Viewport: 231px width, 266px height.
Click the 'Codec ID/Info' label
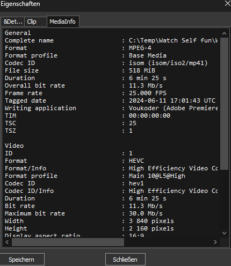click(x=29, y=191)
